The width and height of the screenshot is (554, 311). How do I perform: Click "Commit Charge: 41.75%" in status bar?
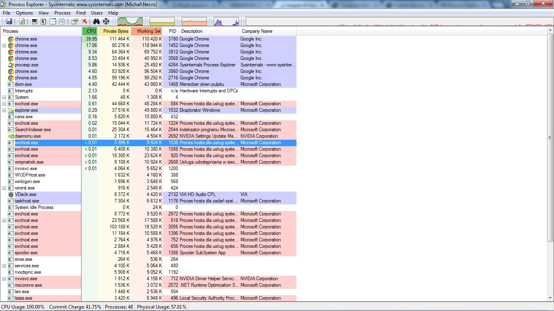pyautogui.click(x=75, y=307)
